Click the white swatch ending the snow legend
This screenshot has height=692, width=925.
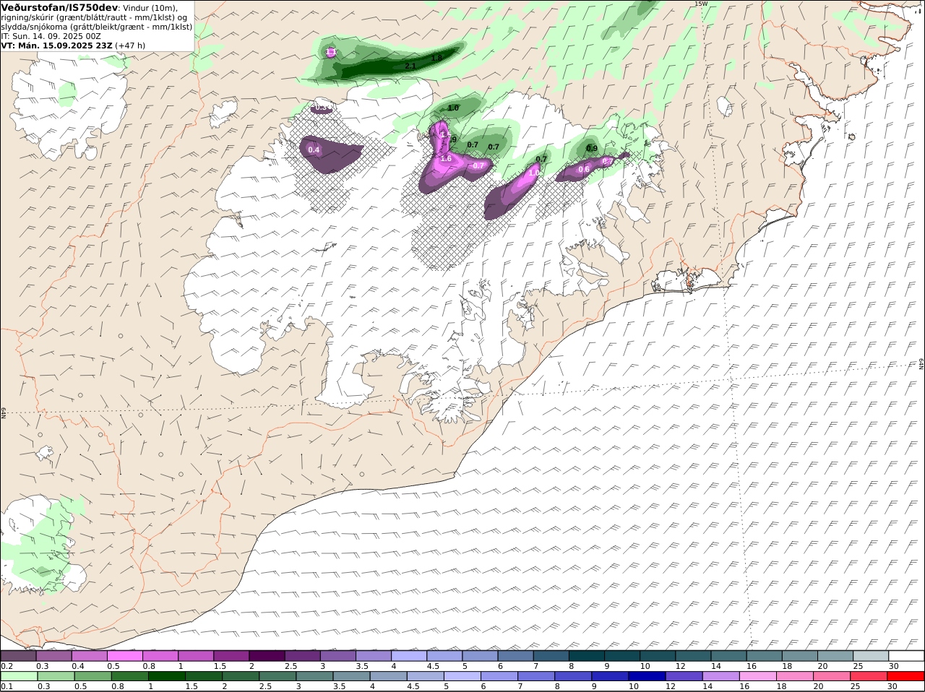905,656
